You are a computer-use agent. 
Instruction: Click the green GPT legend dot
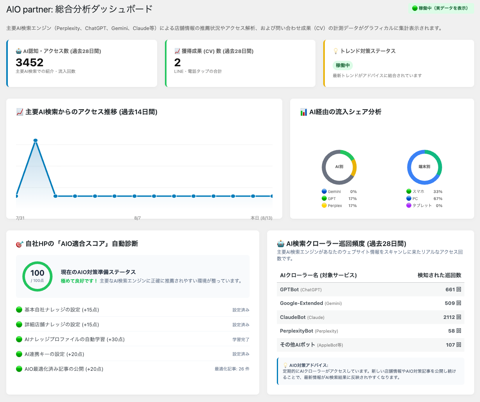coord(324,198)
